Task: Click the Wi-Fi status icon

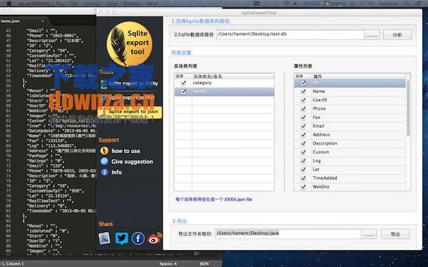Action: [286, 4]
